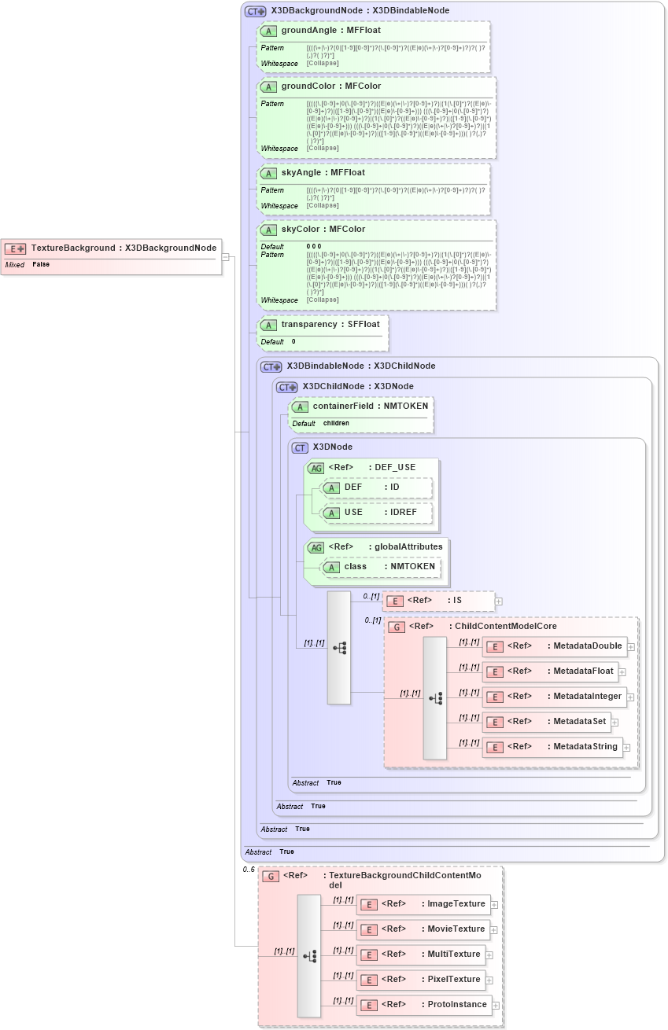668x1030 pixels.
Task: Expand the ImageTexture reference
Action: click(x=494, y=905)
